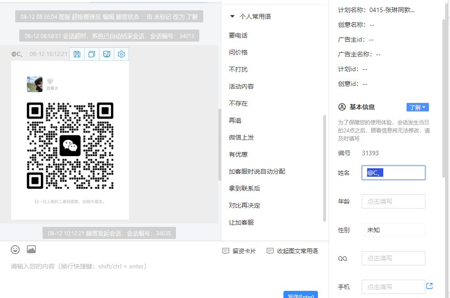
Task: Click the QQ input field
Action: 393,258
